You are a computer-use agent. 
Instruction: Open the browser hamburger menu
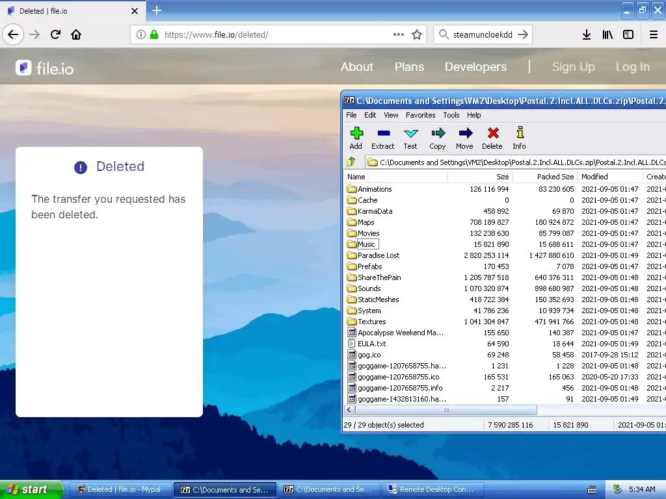coord(654,34)
